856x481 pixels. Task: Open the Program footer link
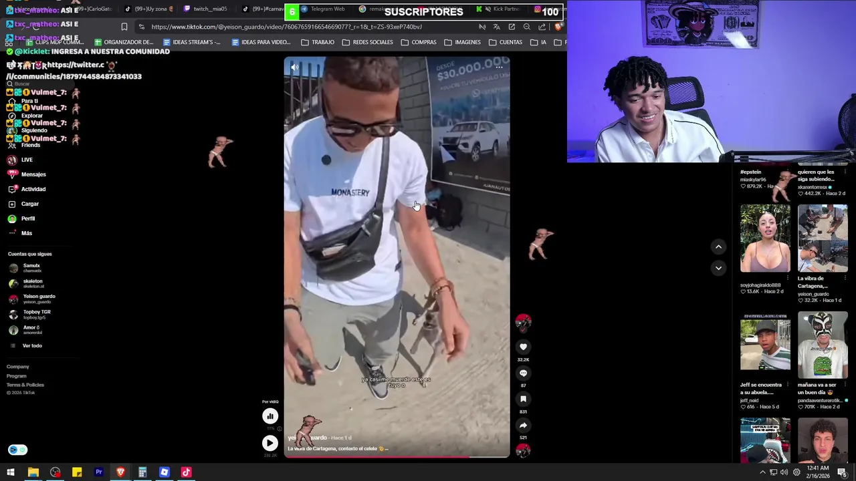point(17,376)
